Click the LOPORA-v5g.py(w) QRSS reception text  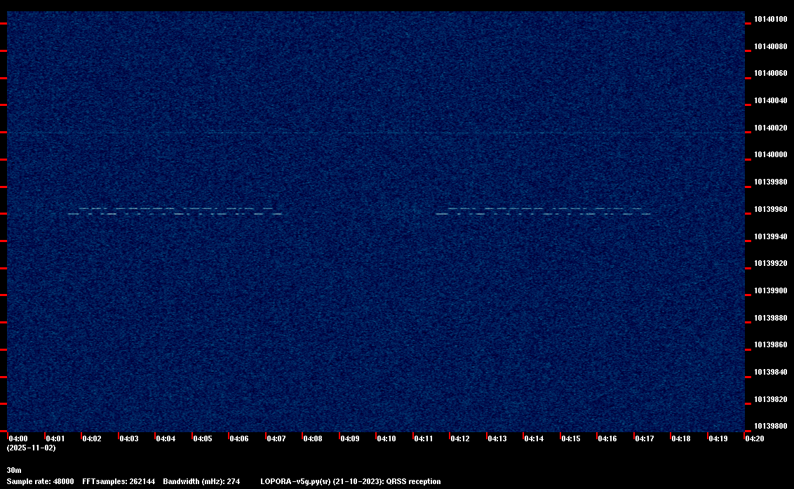[x=351, y=481]
